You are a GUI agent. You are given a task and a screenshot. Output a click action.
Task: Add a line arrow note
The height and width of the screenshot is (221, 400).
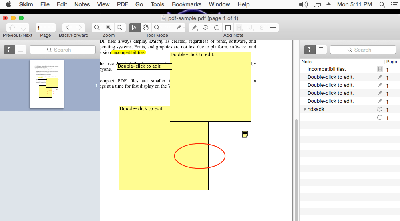coord(273,28)
